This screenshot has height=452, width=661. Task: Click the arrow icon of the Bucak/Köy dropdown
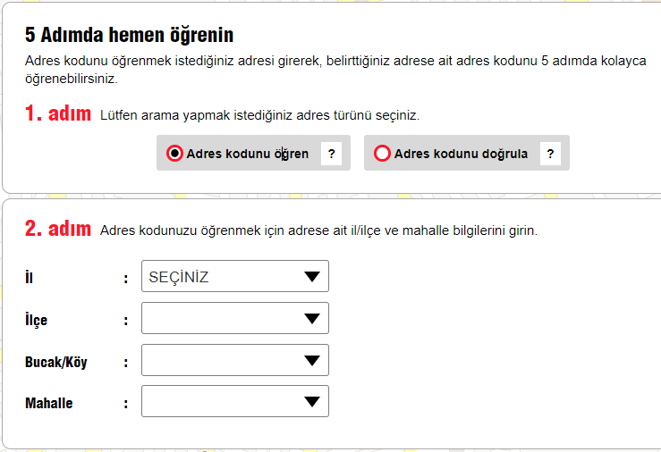[x=311, y=361]
